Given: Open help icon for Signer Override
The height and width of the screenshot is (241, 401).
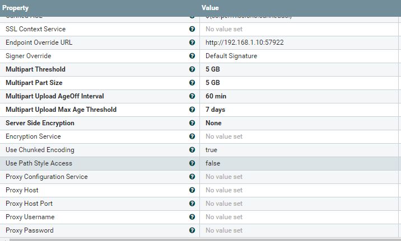Looking at the screenshot, I should pyautogui.click(x=192, y=56).
